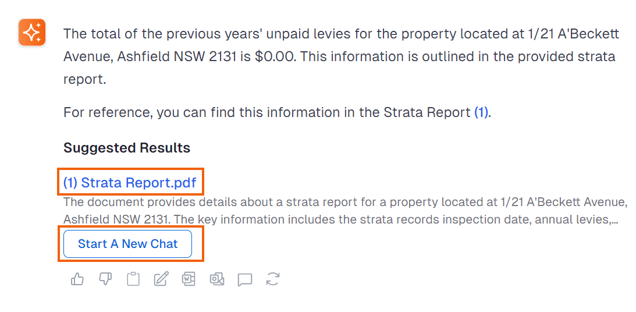Viewport: 636px width, 312px height.
Task: Open the (1) Strata Report.pdf link
Action: point(130,183)
